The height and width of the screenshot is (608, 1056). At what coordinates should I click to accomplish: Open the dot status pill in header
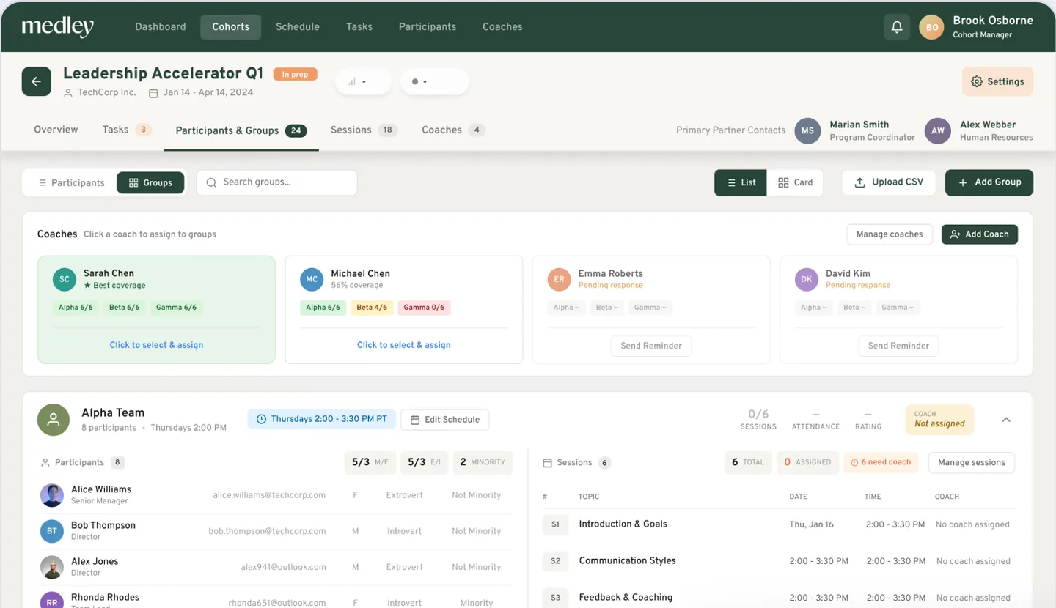(x=434, y=81)
